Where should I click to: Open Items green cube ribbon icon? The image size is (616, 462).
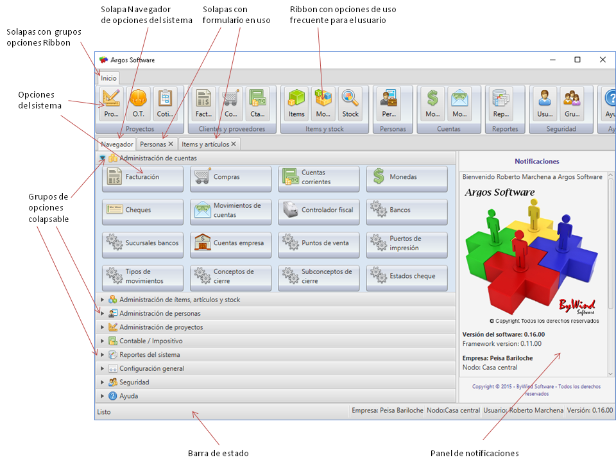click(x=296, y=103)
